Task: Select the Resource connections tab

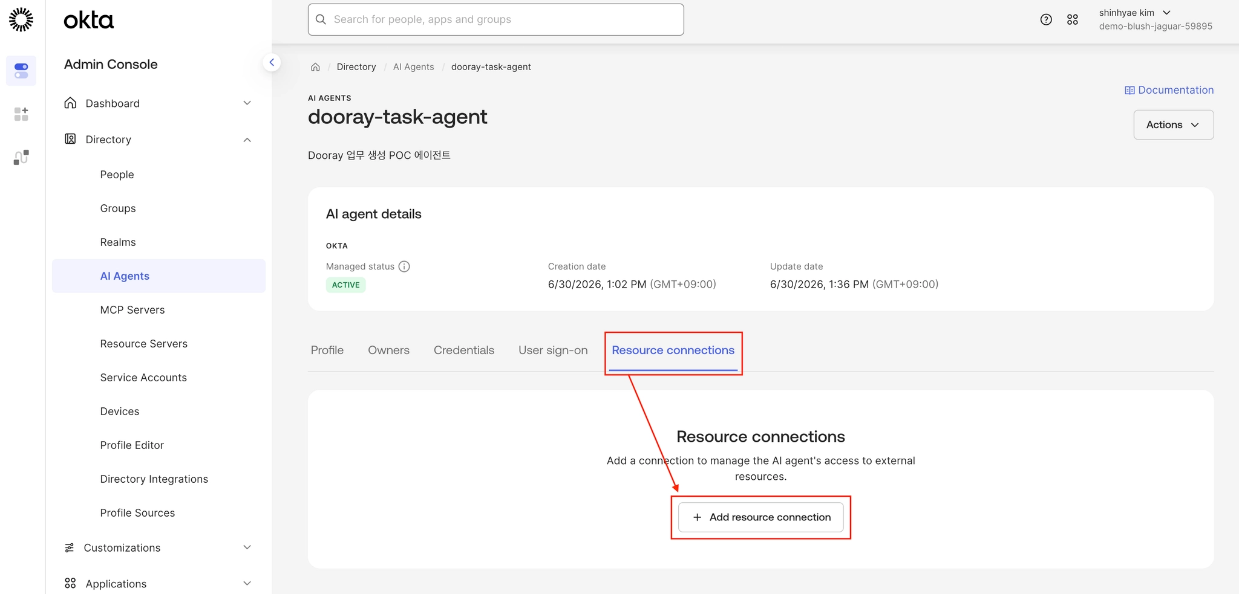Action: (673, 350)
